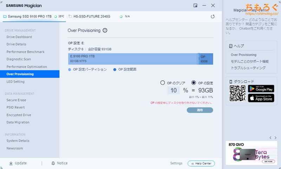Open LED Setting page
The image size is (281, 169).
[15, 82]
